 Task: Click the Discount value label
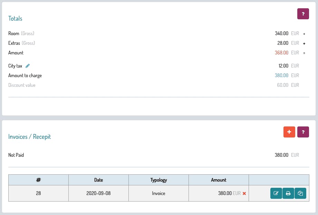[x=22, y=85]
